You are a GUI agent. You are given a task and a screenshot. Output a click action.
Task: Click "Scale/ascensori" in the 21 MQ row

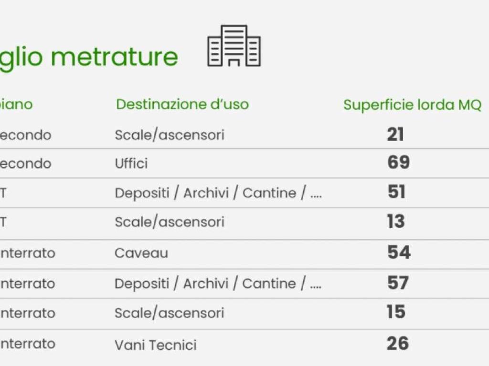[x=170, y=135]
